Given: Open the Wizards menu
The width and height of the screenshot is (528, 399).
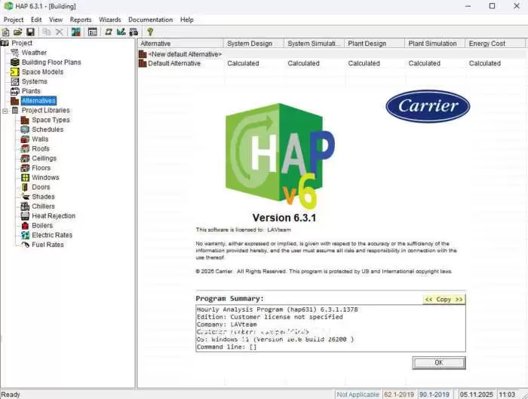Looking at the screenshot, I should [x=110, y=20].
